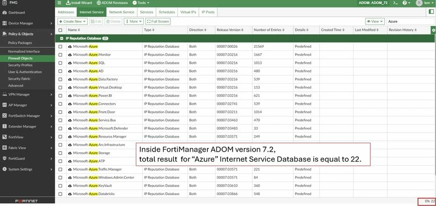The height and width of the screenshot is (206, 436).
Task: Switch to the Virtual IPs tab
Action: [188, 12]
